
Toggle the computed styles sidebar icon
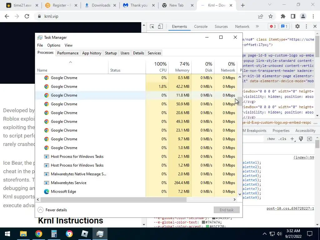click(309, 139)
